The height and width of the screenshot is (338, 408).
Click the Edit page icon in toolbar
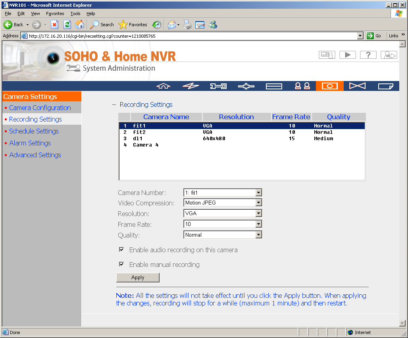(200, 25)
